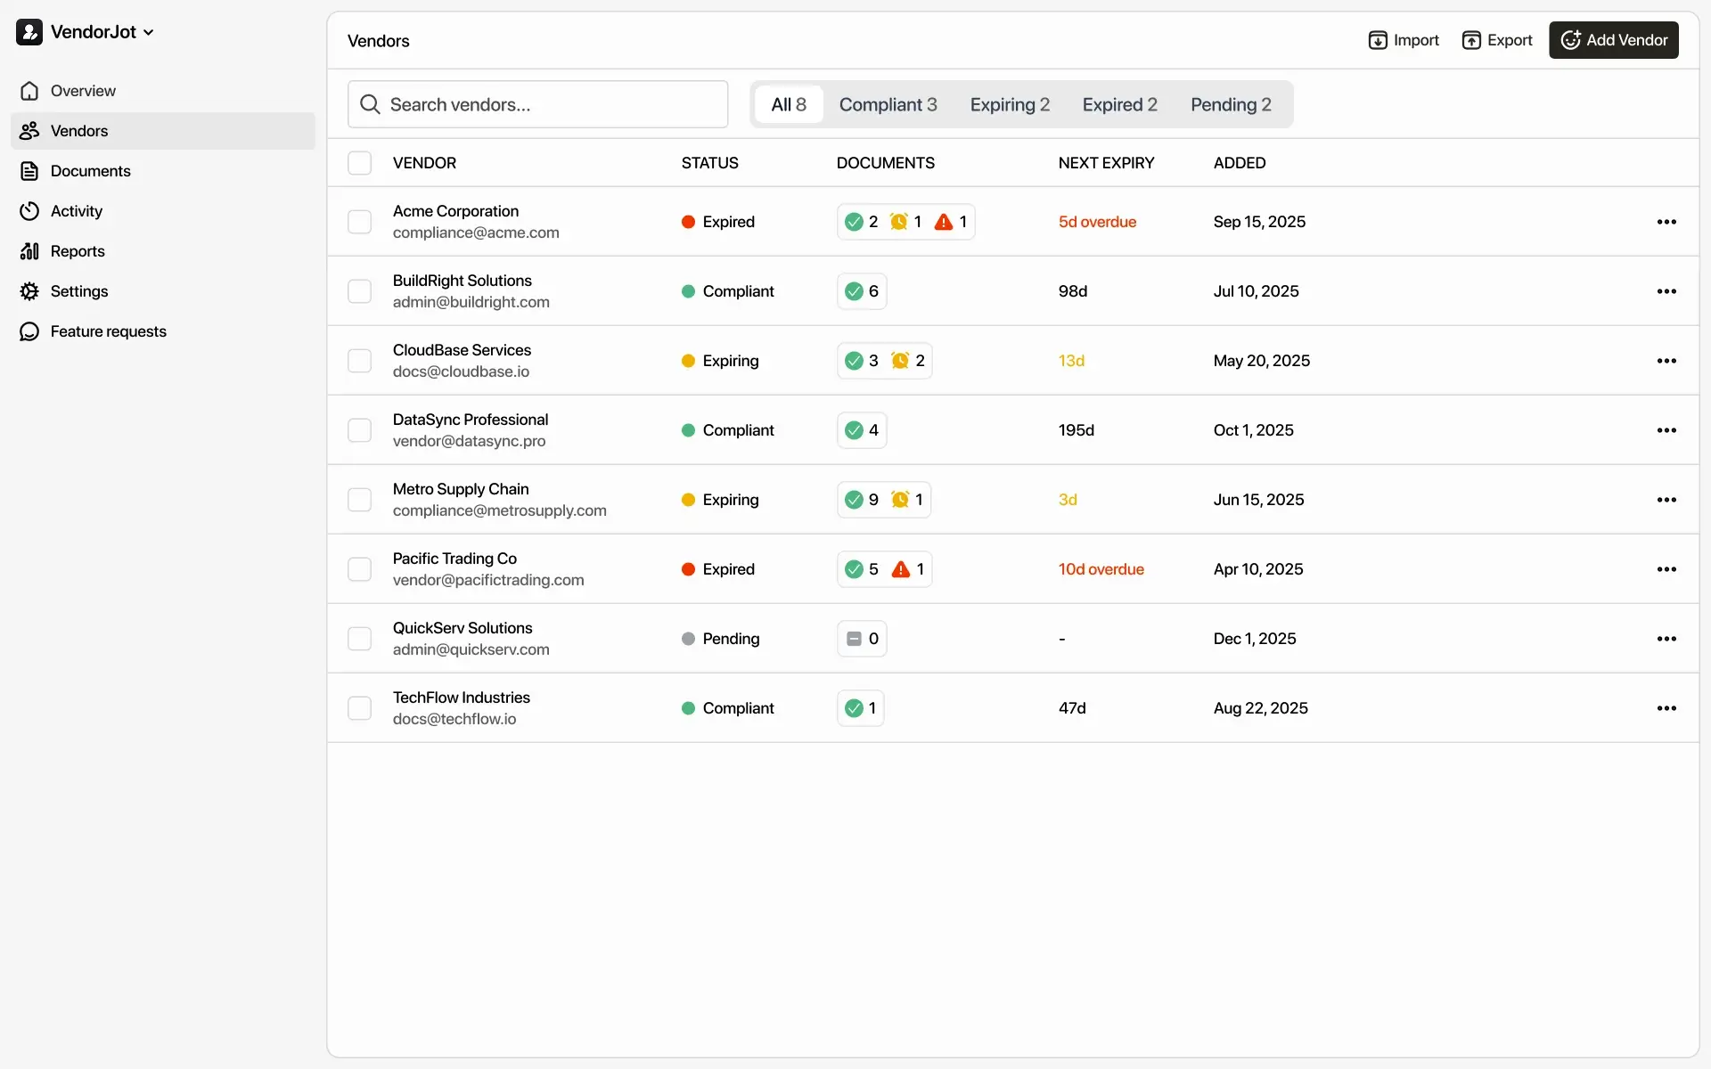Click the Add Vendor button

pyautogui.click(x=1613, y=40)
